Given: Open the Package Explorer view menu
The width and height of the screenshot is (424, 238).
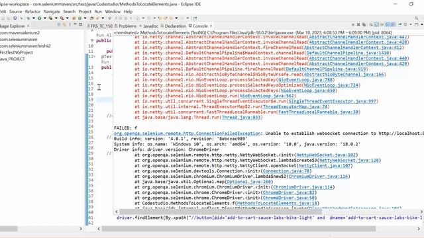Looking at the screenshot, I should pos(70,24).
